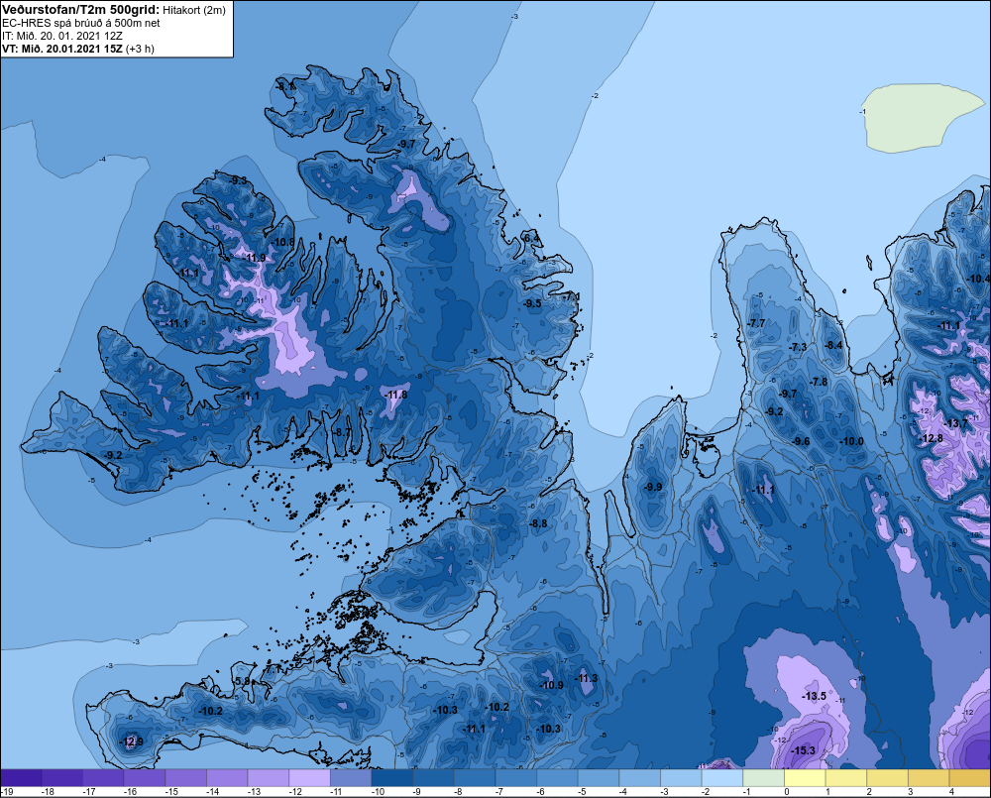Click the valid time line 'VT: Mið. 20.01.2021 15Z (+3 h)'

point(77,48)
